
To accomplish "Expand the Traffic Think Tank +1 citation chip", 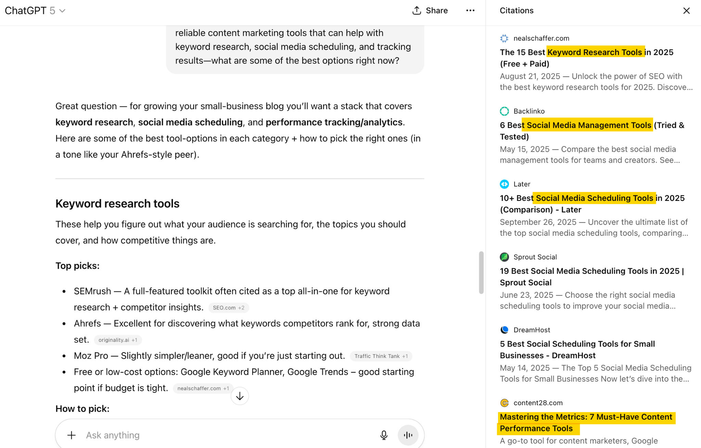I will (x=381, y=356).
